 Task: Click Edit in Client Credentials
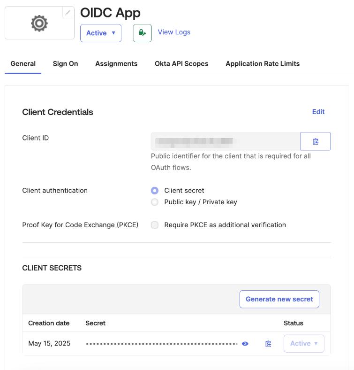[x=318, y=112]
